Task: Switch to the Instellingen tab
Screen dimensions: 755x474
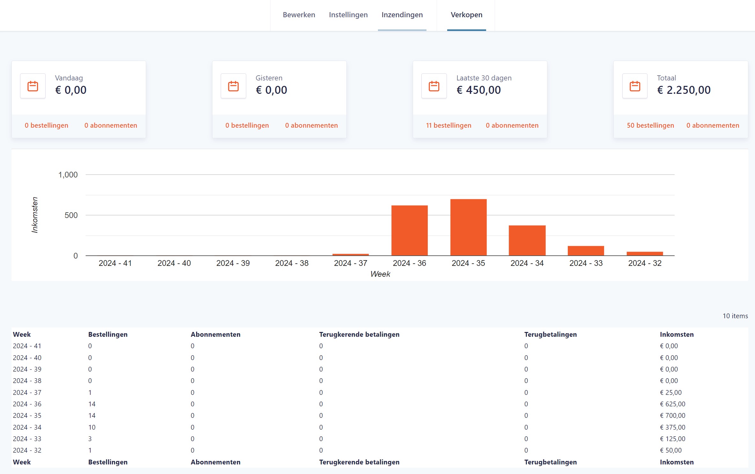Action: tap(348, 15)
